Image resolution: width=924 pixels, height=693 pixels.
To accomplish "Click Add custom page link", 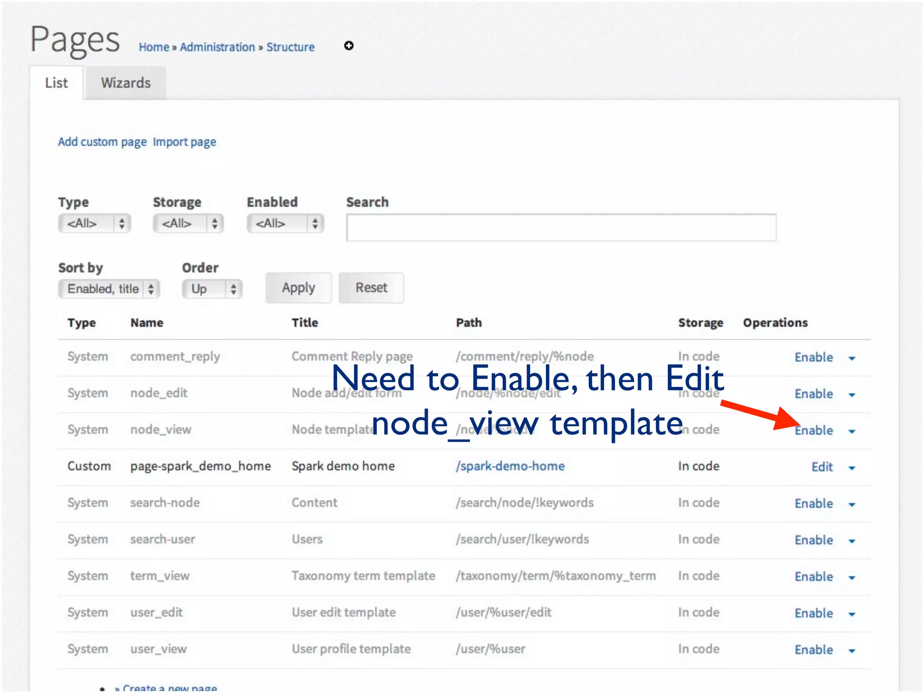I will 102,142.
